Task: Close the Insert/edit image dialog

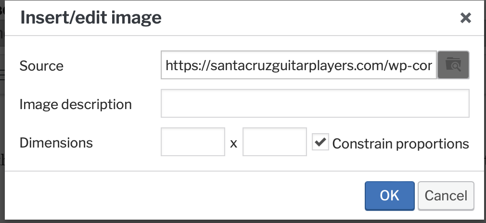Action: 465,18
